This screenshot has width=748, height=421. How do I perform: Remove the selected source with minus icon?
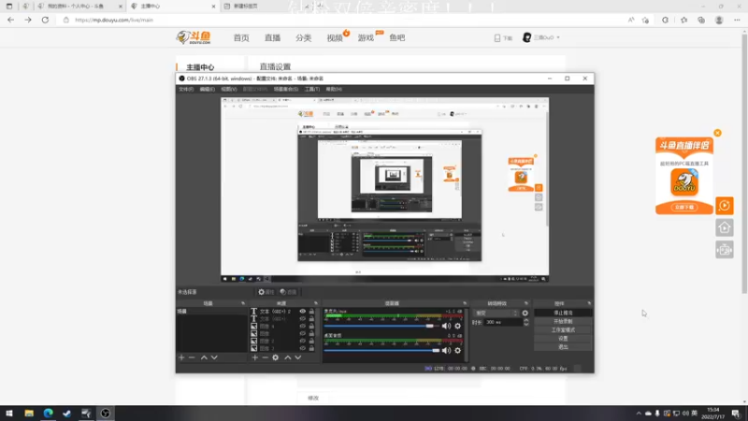[265, 357]
